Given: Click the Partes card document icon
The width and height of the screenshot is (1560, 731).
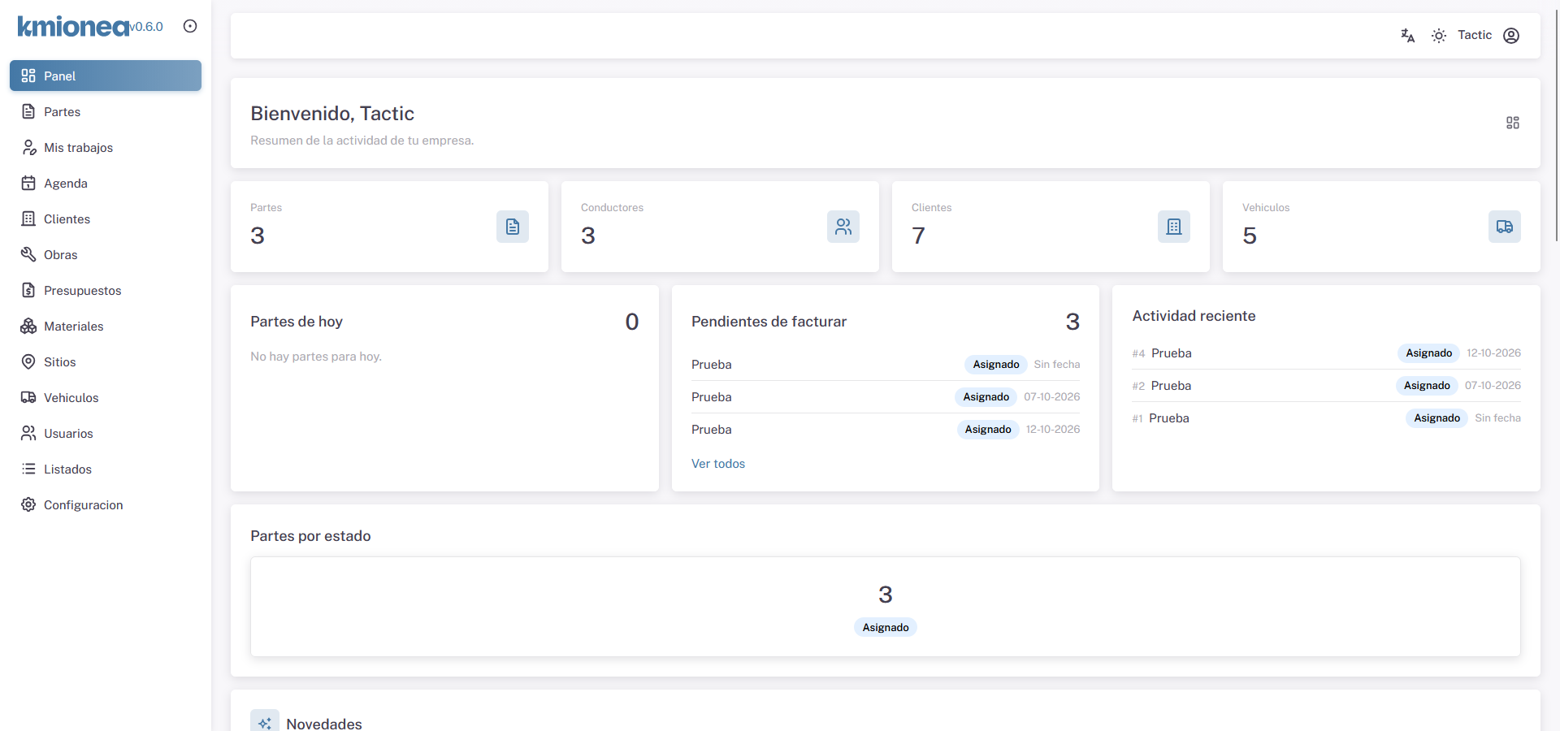Looking at the screenshot, I should click(513, 227).
